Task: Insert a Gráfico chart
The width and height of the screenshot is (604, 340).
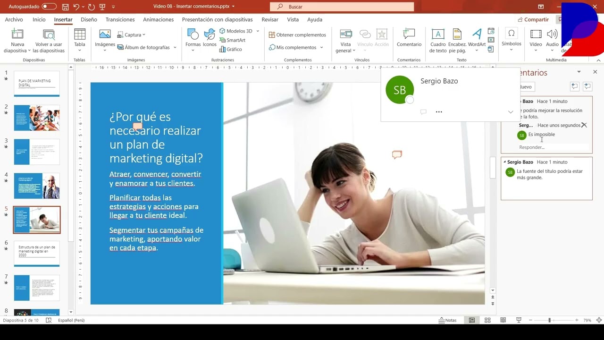Action: (230, 49)
